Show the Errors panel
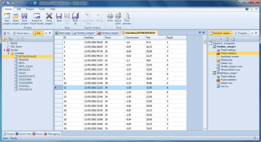The image size is (261, 142). pos(38,134)
